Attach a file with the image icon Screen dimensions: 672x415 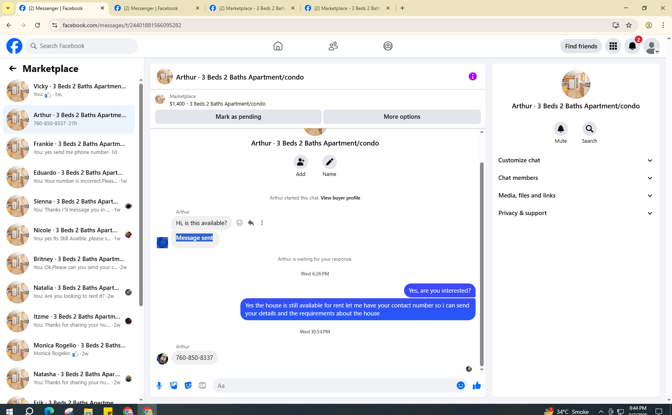pyautogui.click(x=174, y=385)
